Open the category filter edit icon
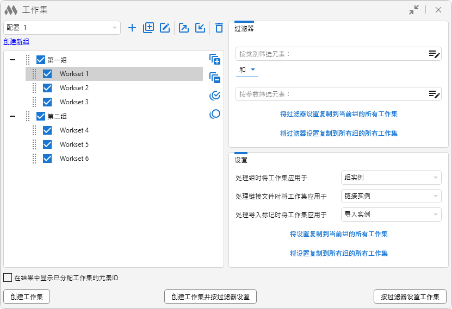The width and height of the screenshot is (452, 309). point(434,54)
